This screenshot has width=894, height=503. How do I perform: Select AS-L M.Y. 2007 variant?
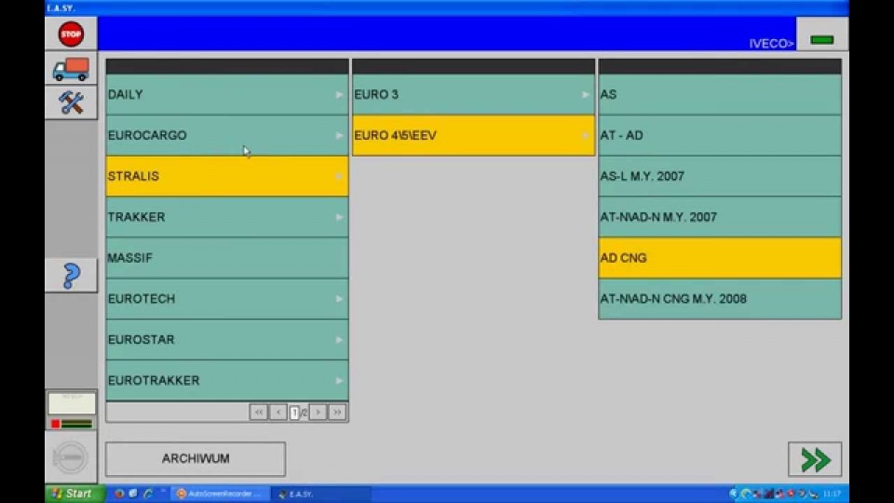(720, 176)
